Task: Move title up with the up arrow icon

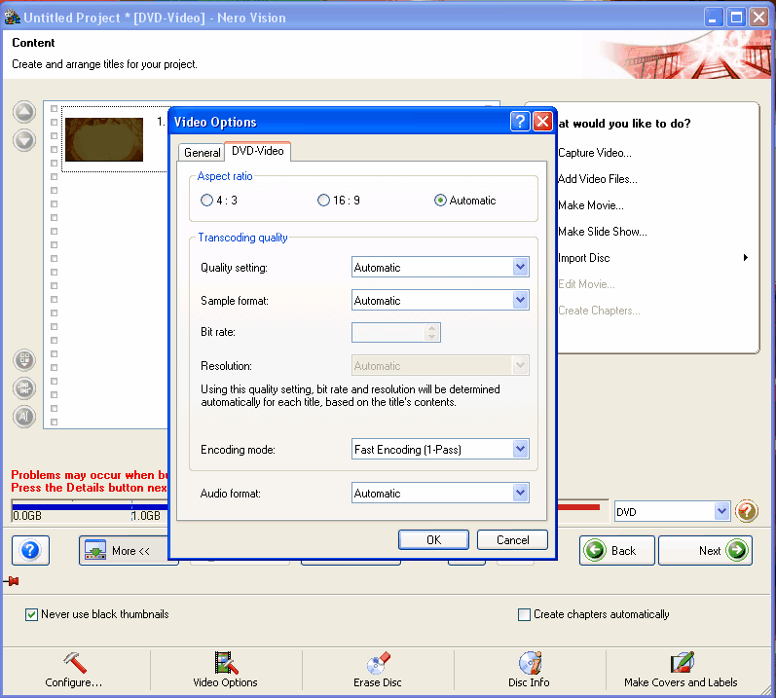Action: pyautogui.click(x=24, y=112)
